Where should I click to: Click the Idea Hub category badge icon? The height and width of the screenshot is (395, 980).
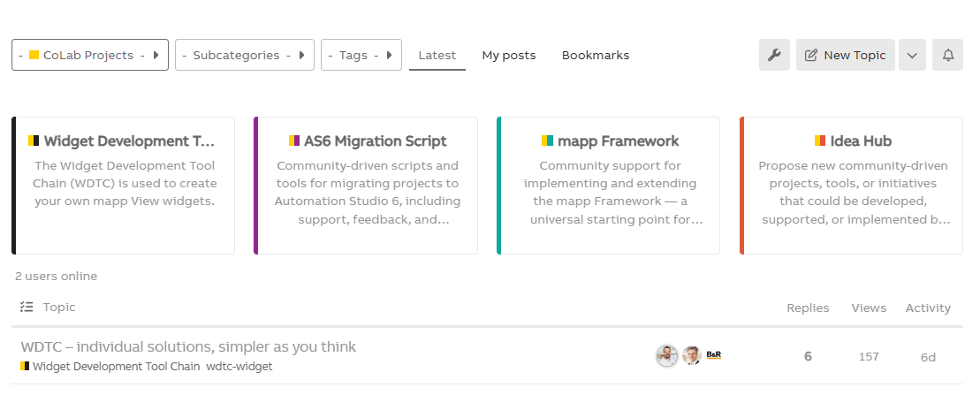(x=820, y=141)
